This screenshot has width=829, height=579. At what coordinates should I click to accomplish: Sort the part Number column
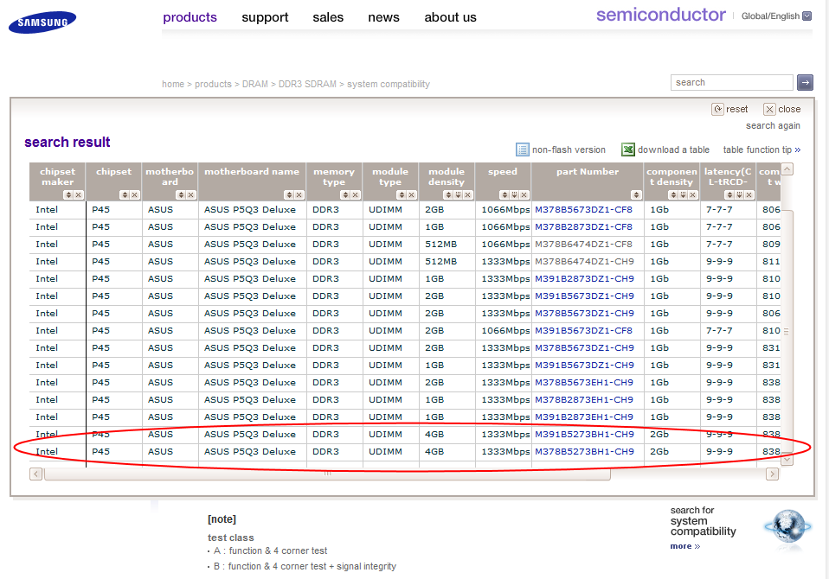[637, 194]
